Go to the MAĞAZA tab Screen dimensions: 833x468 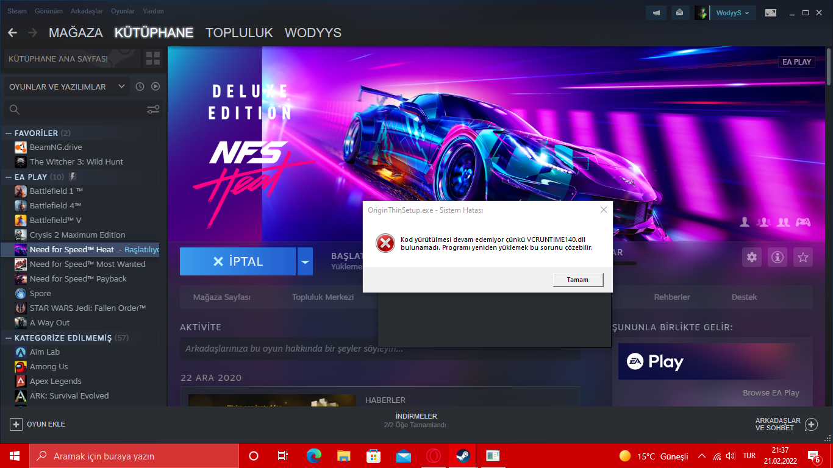tap(76, 33)
